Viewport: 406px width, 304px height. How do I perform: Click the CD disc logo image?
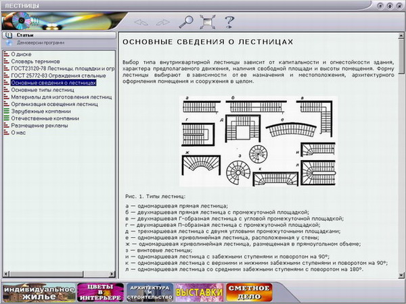[22, 20]
